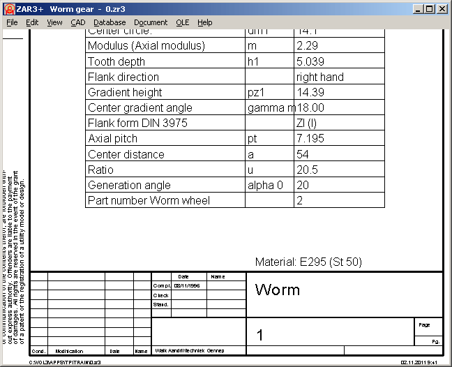Screen dimensions: 452x367
Task: Click the 'right hand' flank direction value
Action: (319, 77)
